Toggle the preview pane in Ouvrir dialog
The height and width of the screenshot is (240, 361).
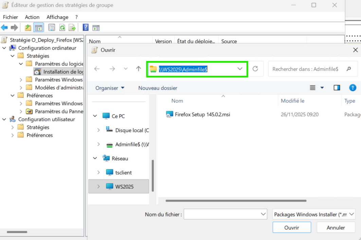[337, 88]
